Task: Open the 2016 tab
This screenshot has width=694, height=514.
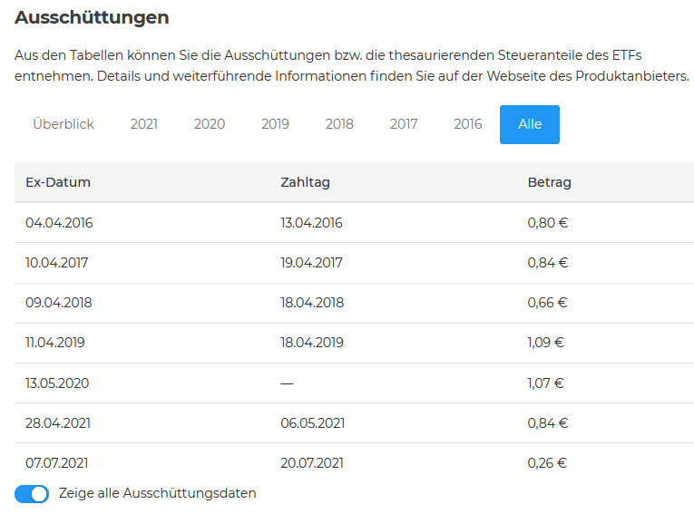Action: [x=468, y=124]
